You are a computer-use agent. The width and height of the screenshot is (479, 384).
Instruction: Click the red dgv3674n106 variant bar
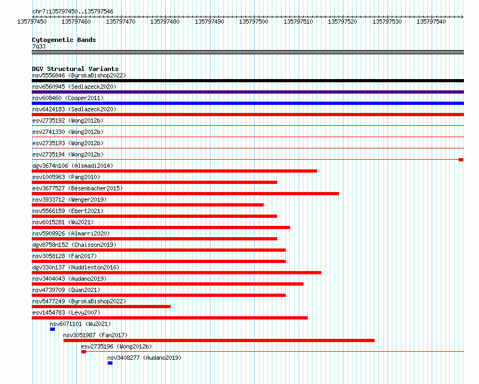[x=174, y=171]
